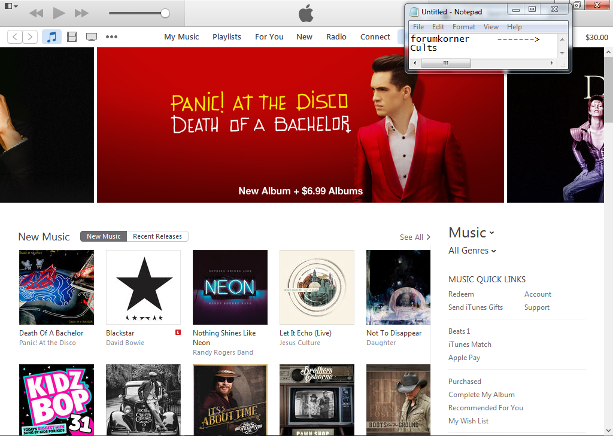Click the Randy Rogers Band artist name
This screenshot has height=436, width=613.
click(223, 352)
